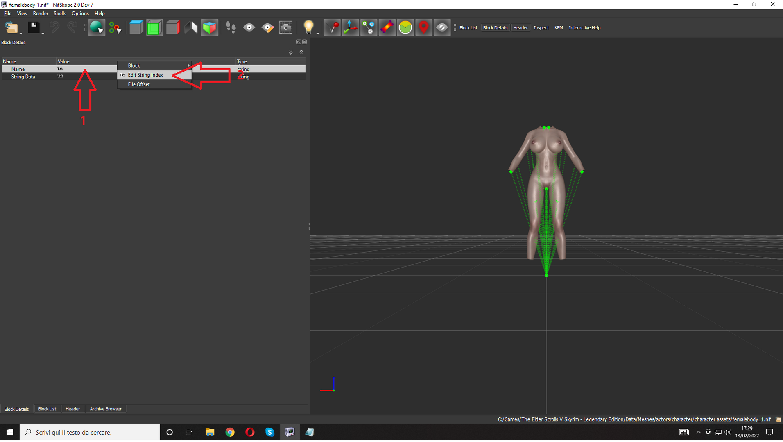Image resolution: width=783 pixels, height=442 pixels.
Task: Open the Load button dropdown arrow
Action: pos(21,34)
